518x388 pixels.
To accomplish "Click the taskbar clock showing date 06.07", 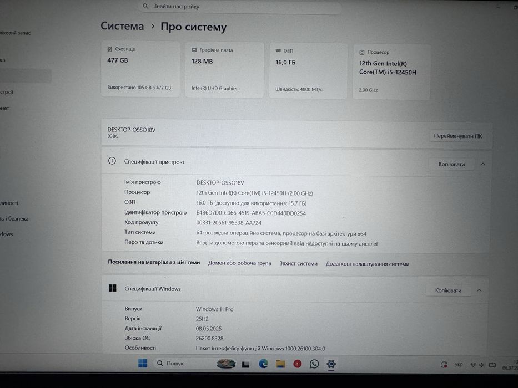I will coord(510,365).
